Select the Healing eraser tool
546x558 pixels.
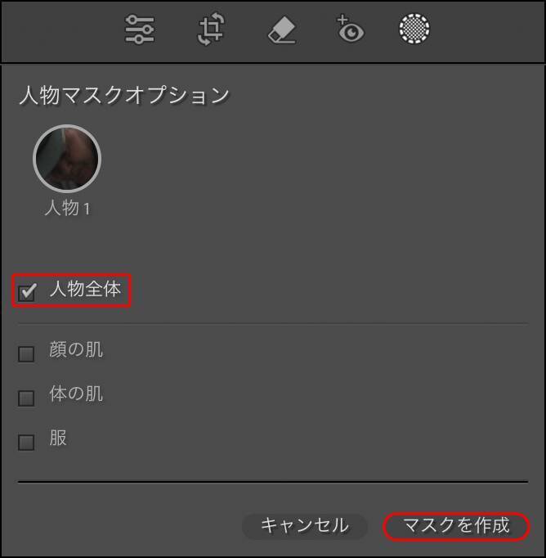click(x=282, y=30)
